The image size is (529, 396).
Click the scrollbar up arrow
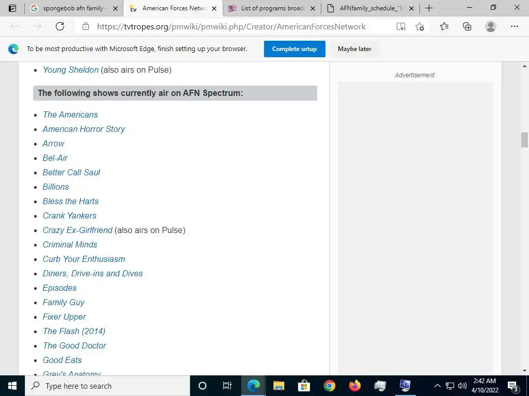coord(524,67)
